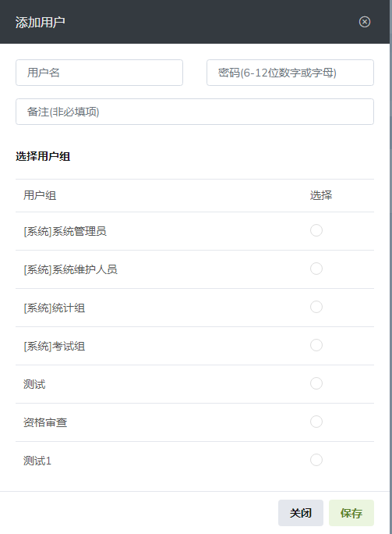Close the 添加用户 dialog with the X icon
This screenshot has height=534, width=392.
tap(365, 22)
